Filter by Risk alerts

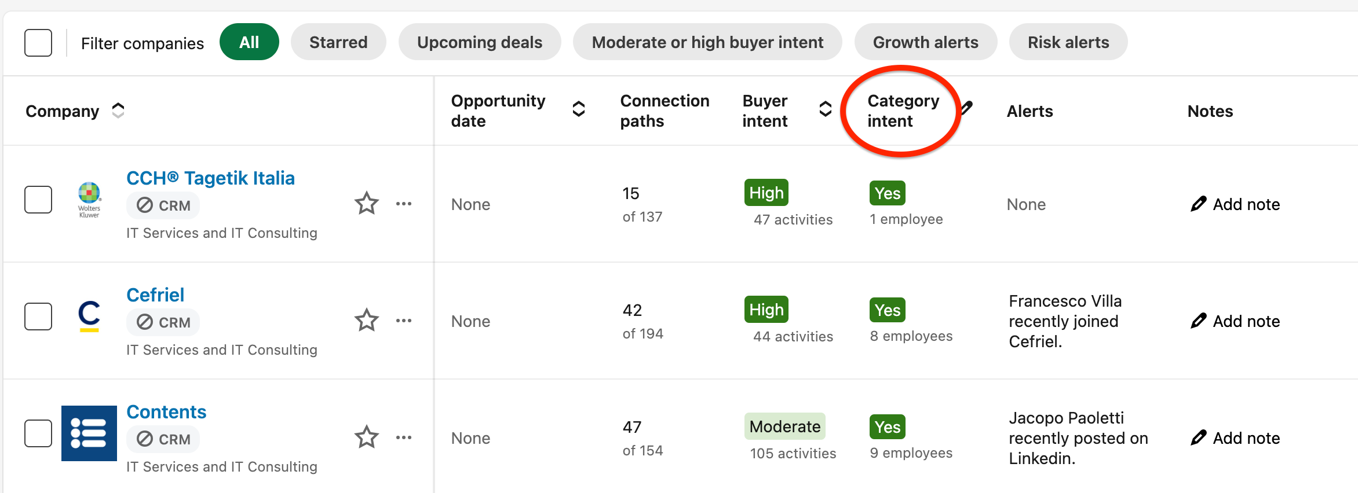(1068, 42)
